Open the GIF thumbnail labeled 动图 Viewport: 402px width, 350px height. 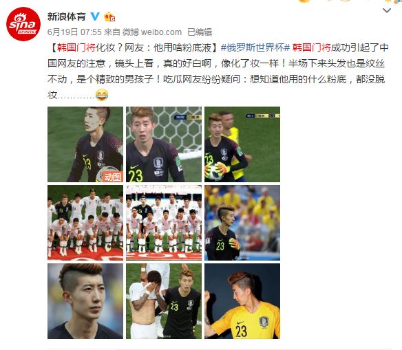85,144
